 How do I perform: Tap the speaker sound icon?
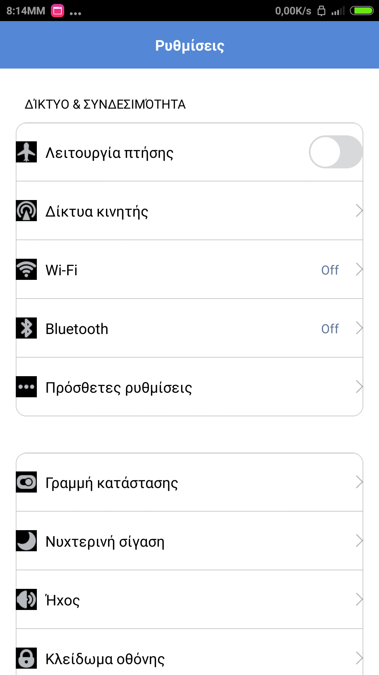26,599
